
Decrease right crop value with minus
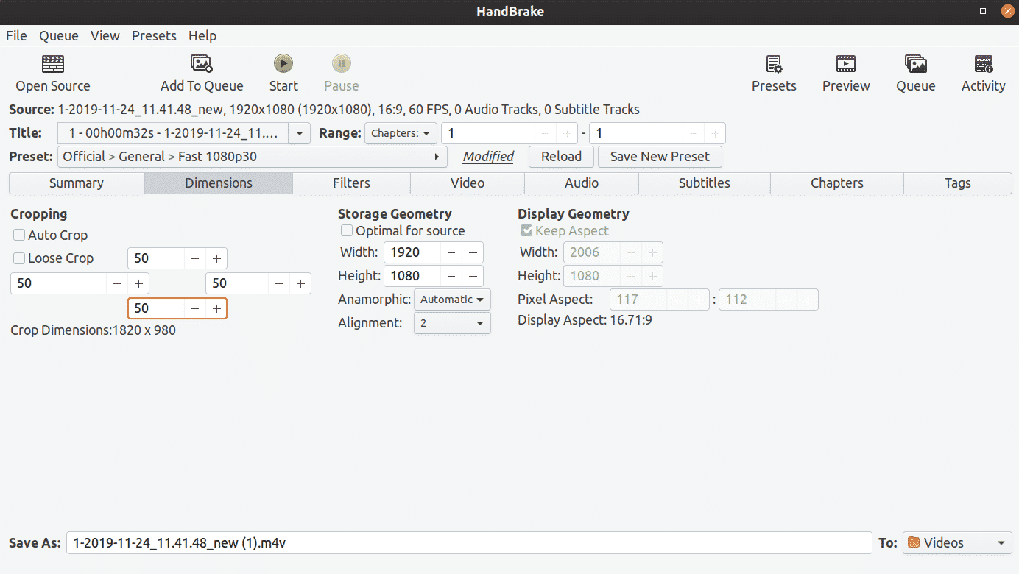tap(279, 283)
